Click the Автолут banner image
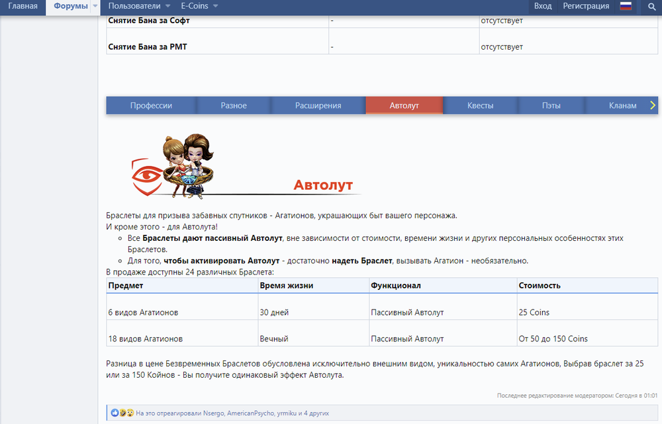The width and height of the screenshot is (662, 424). point(242,167)
